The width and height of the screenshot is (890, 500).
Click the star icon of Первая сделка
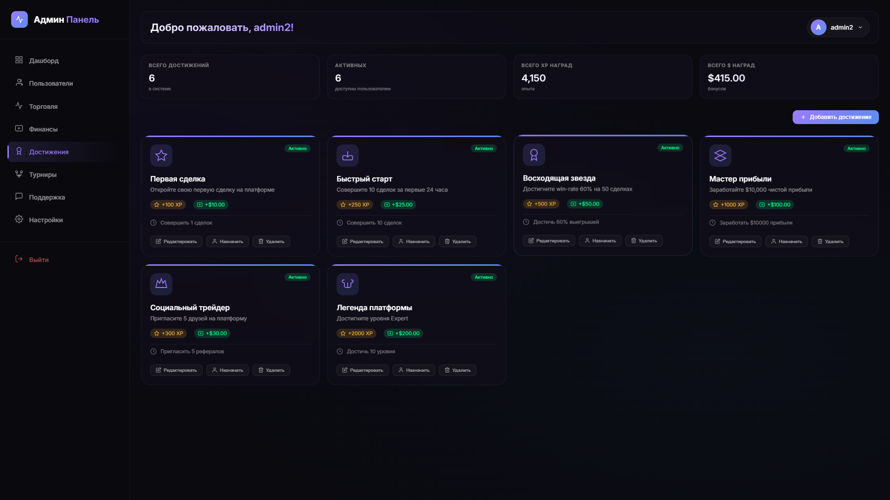(x=161, y=156)
